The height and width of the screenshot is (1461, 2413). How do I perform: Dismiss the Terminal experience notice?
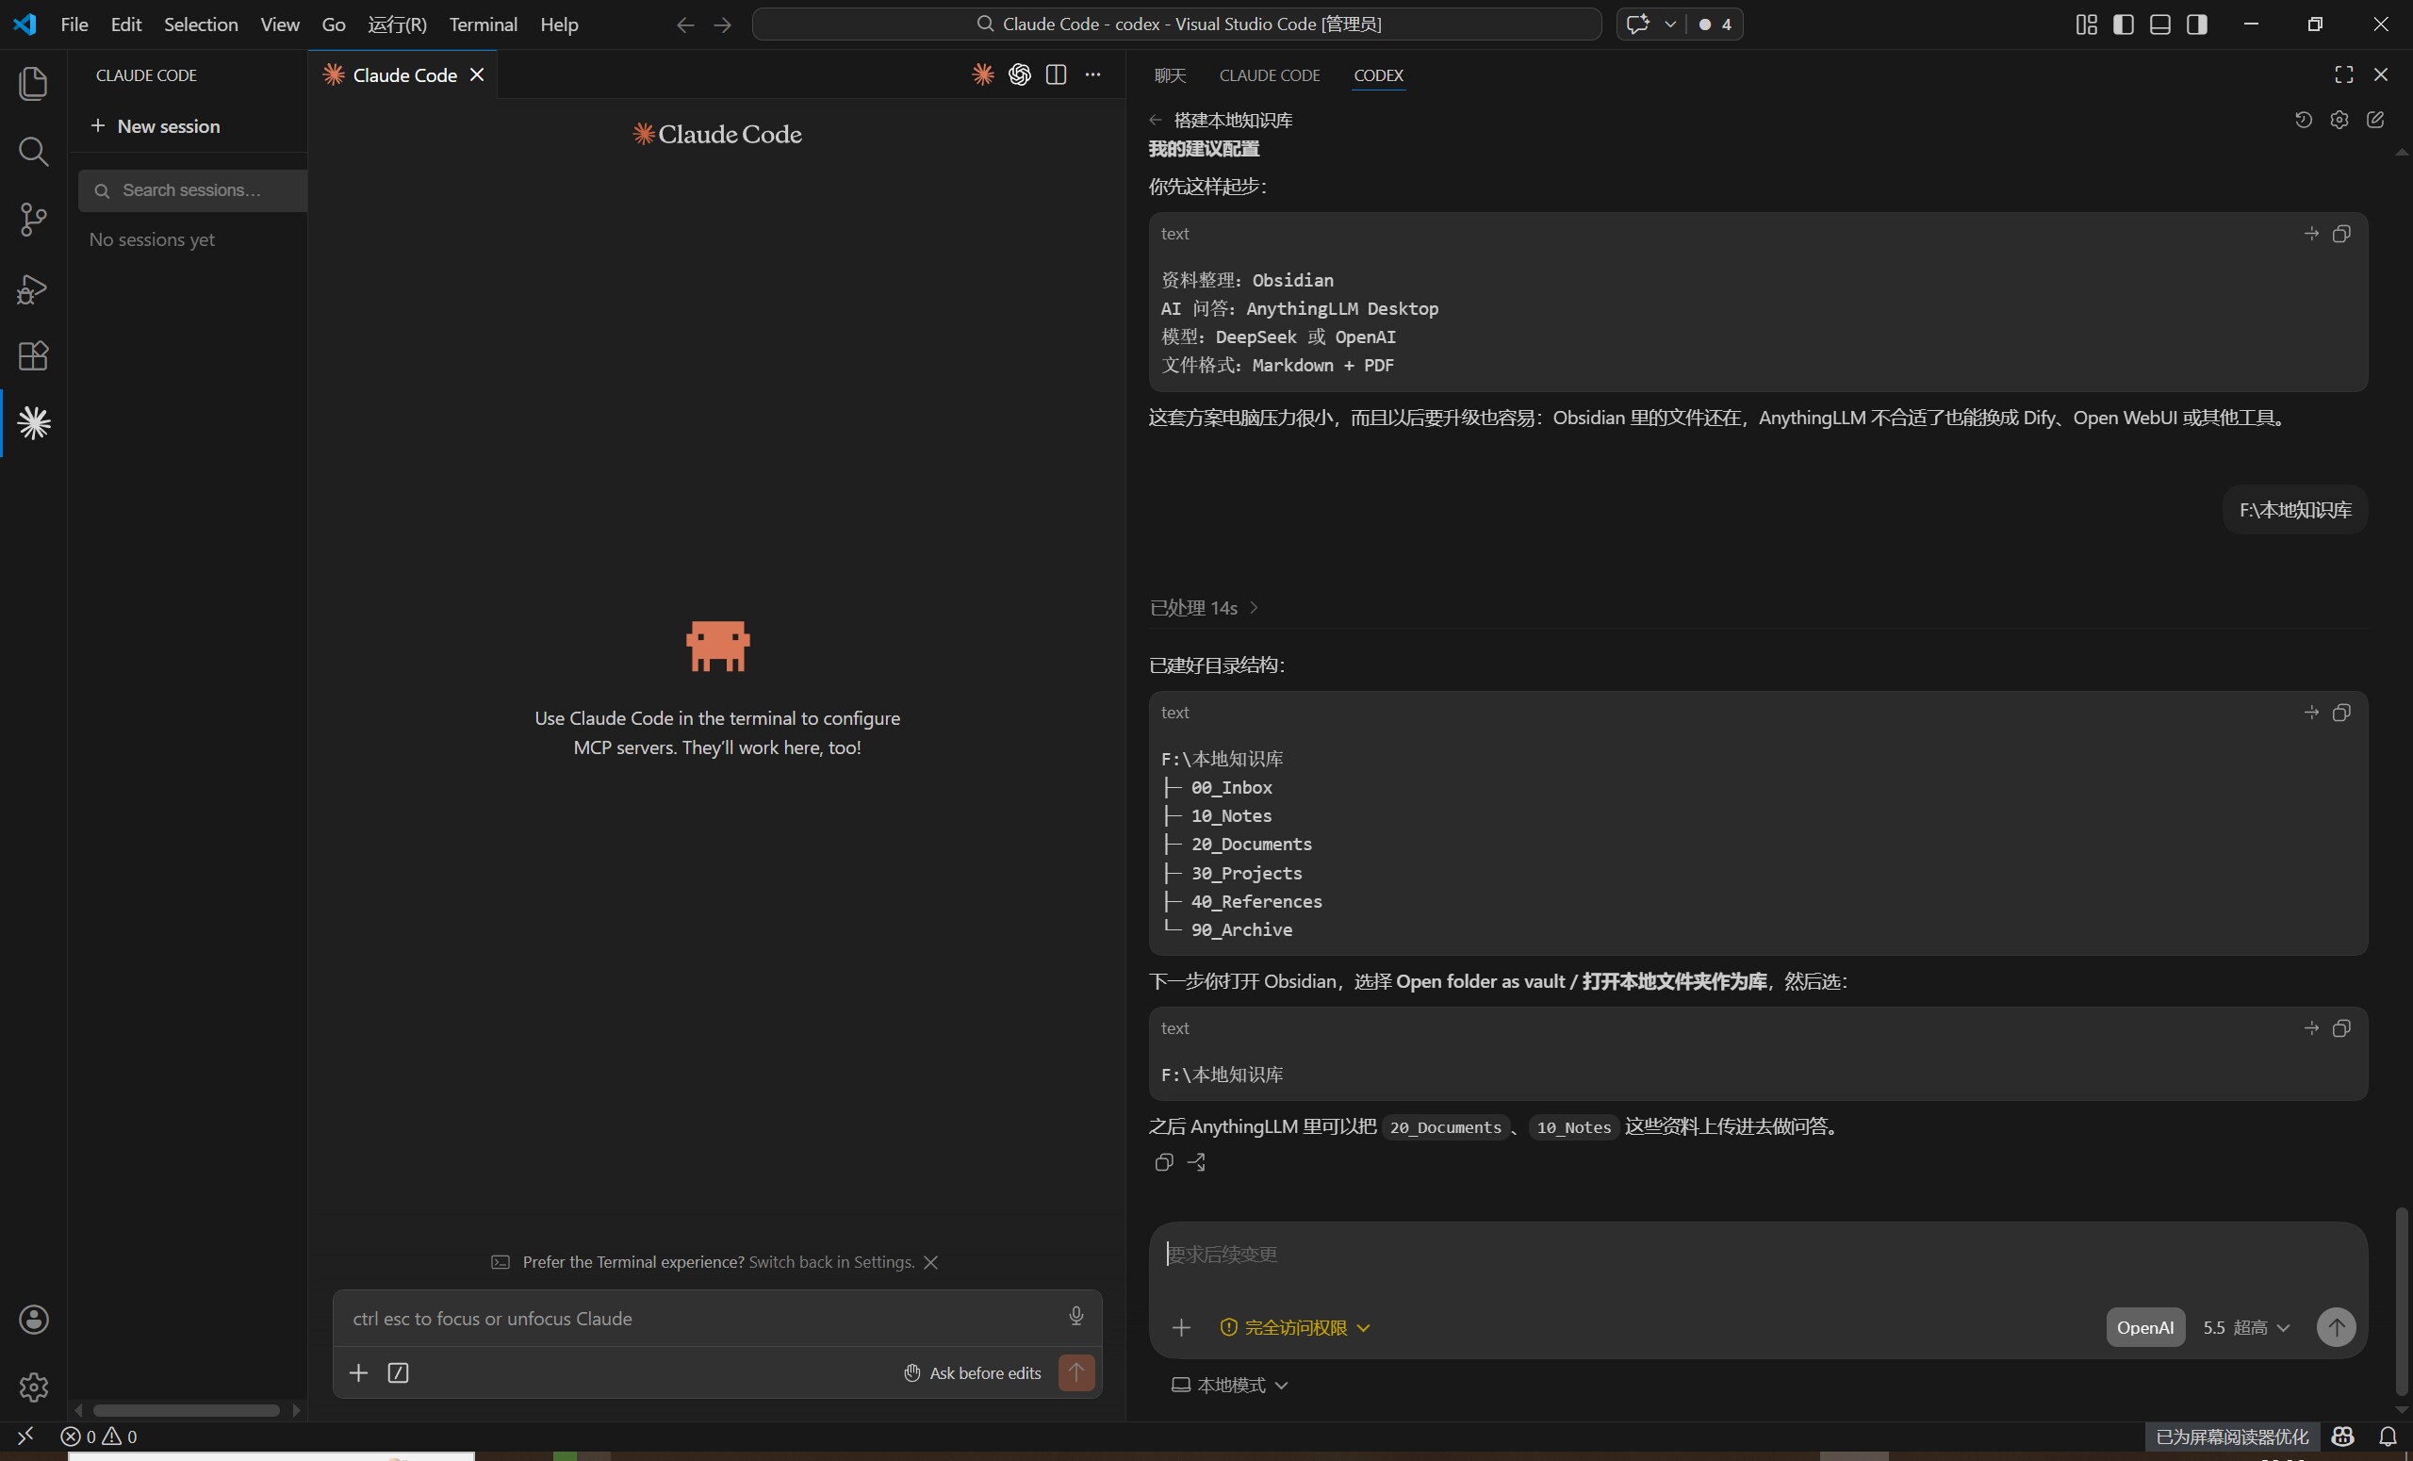point(931,1262)
